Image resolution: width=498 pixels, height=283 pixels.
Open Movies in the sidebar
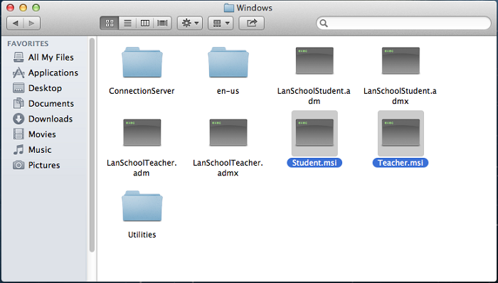point(34,134)
